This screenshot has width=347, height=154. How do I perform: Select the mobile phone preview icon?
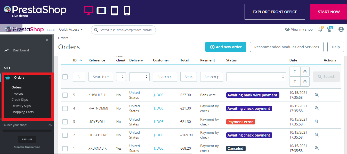coord(127,11)
